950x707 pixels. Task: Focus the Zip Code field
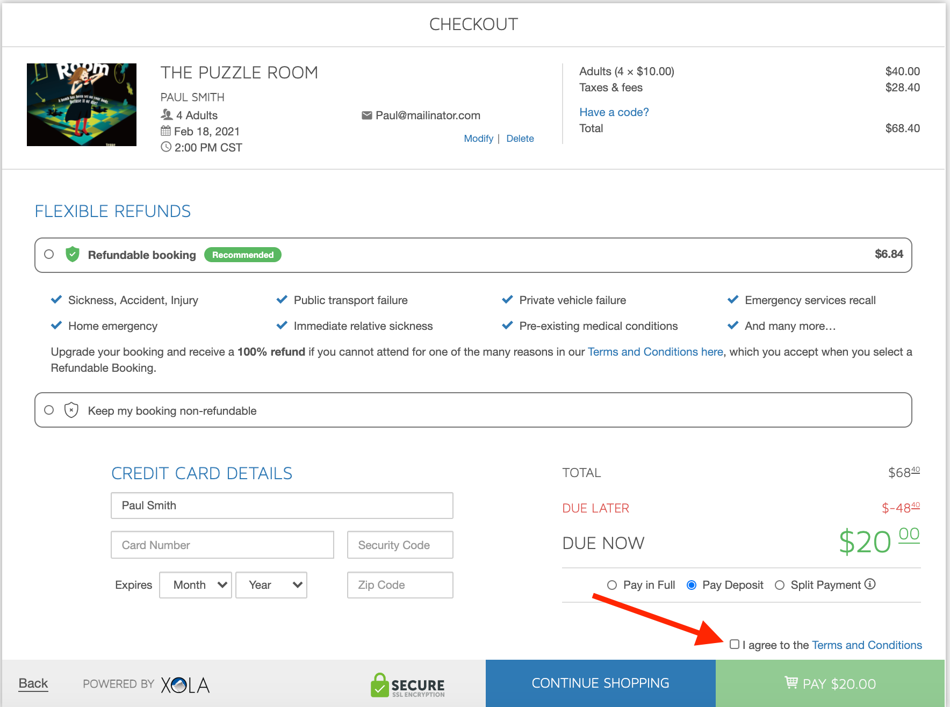pyautogui.click(x=400, y=585)
